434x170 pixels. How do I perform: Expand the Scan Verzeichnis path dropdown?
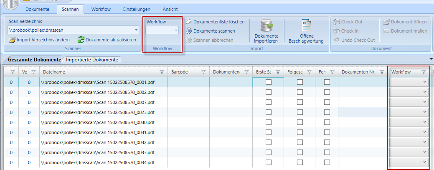pos(136,30)
